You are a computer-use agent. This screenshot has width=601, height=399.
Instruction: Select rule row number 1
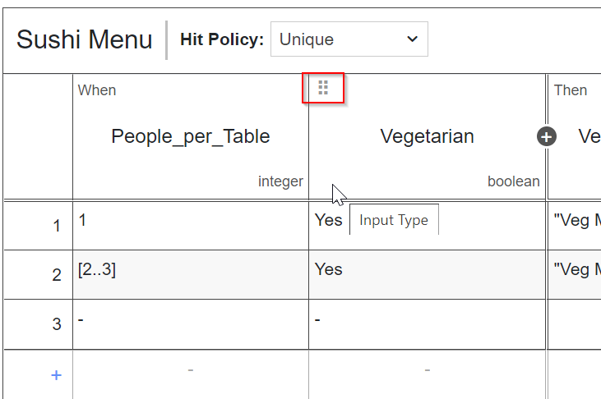pos(57,226)
